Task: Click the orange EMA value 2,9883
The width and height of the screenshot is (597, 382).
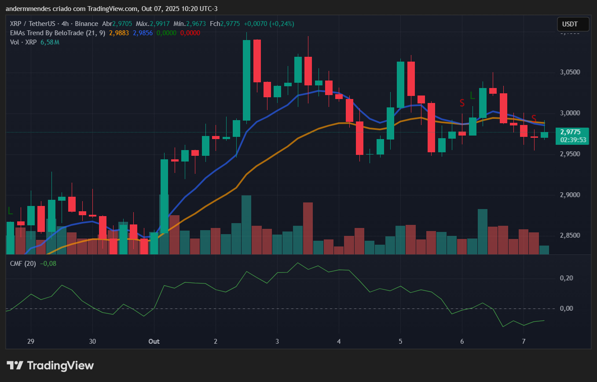Action: pos(118,33)
